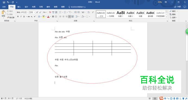Click the phonetic guide icon
The width and height of the screenshot is (188, 100).
[53, 12]
